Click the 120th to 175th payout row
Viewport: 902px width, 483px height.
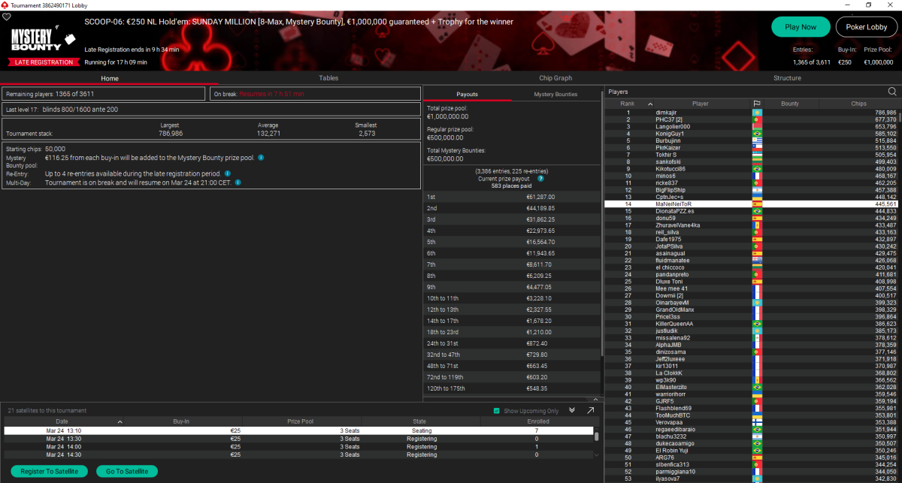pyautogui.click(x=513, y=388)
